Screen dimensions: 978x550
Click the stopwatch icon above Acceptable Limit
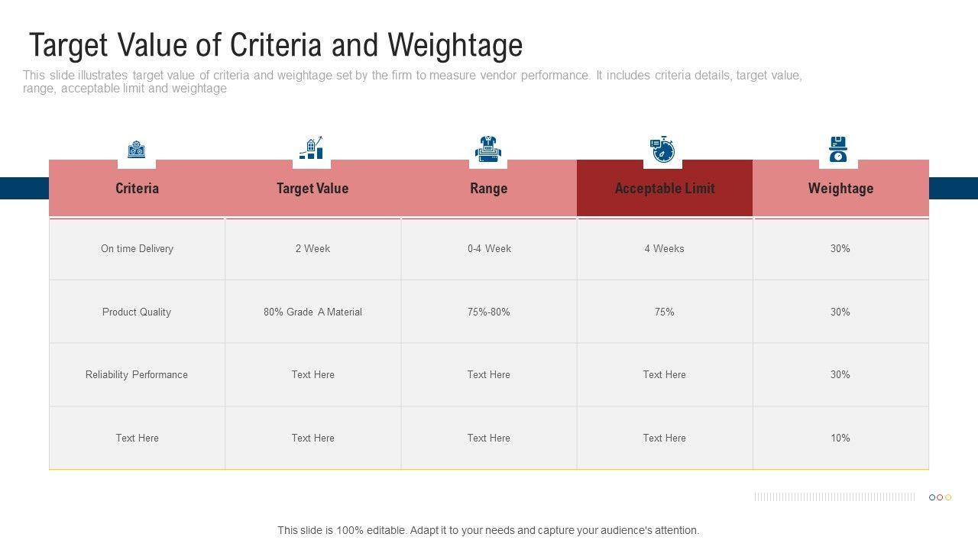pos(662,149)
